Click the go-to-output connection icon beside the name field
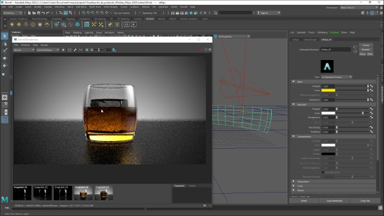This screenshot has width=384, height=216. click(355, 52)
